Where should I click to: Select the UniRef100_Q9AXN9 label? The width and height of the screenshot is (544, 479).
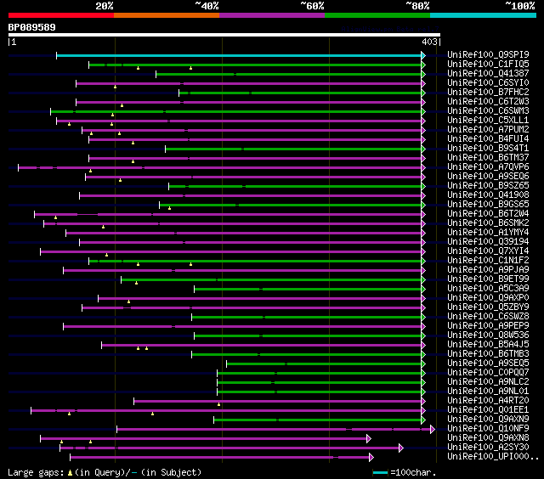click(488, 420)
